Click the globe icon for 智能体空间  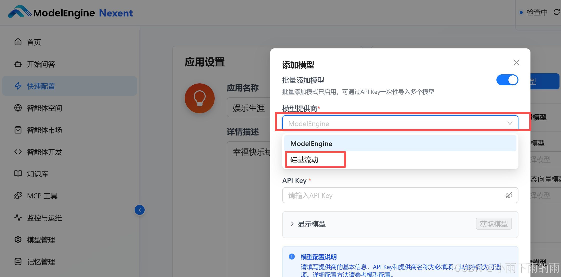(x=18, y=108)
